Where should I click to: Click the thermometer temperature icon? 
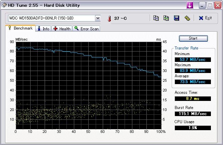click(109, 19)
